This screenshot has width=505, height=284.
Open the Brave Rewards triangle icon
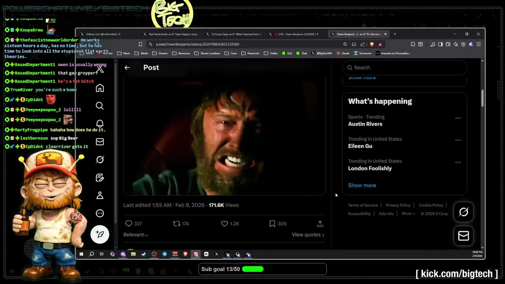click(380, 44)
